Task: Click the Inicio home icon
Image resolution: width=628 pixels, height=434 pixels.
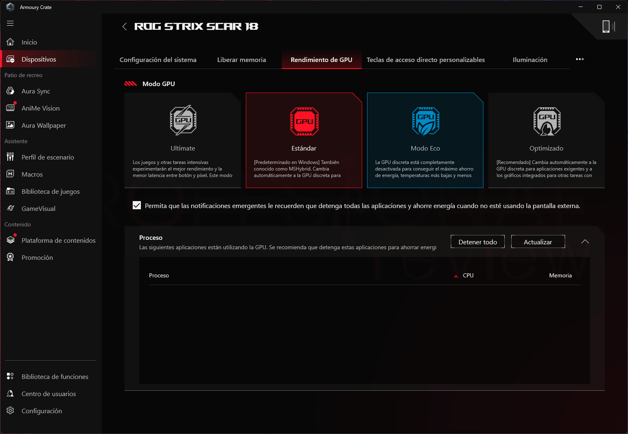Action: pyautogui.click(x=11, y=42)
